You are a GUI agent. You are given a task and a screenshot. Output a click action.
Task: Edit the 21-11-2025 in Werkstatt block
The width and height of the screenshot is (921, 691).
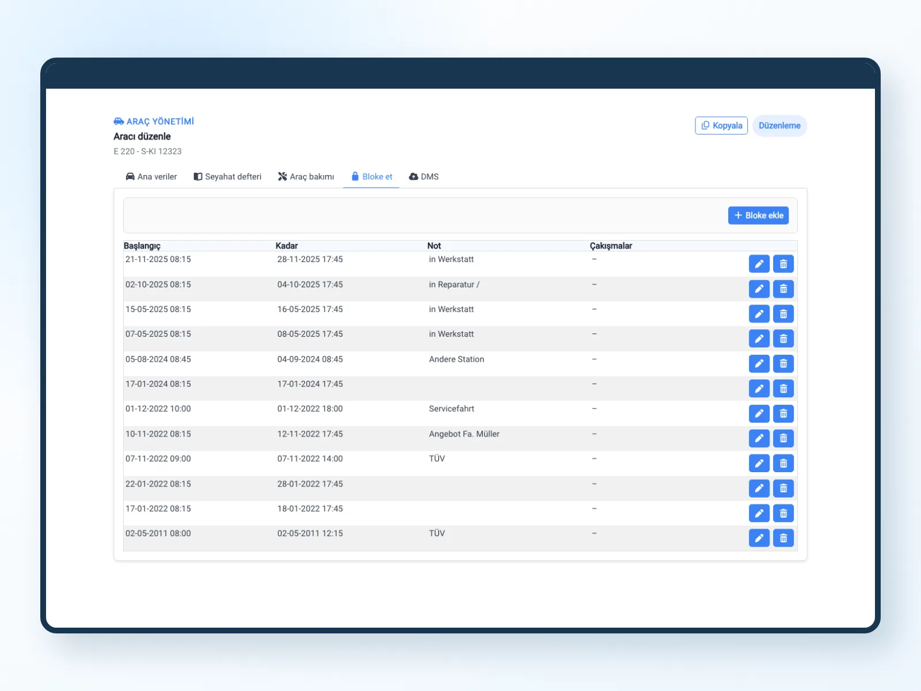(759, 264)
